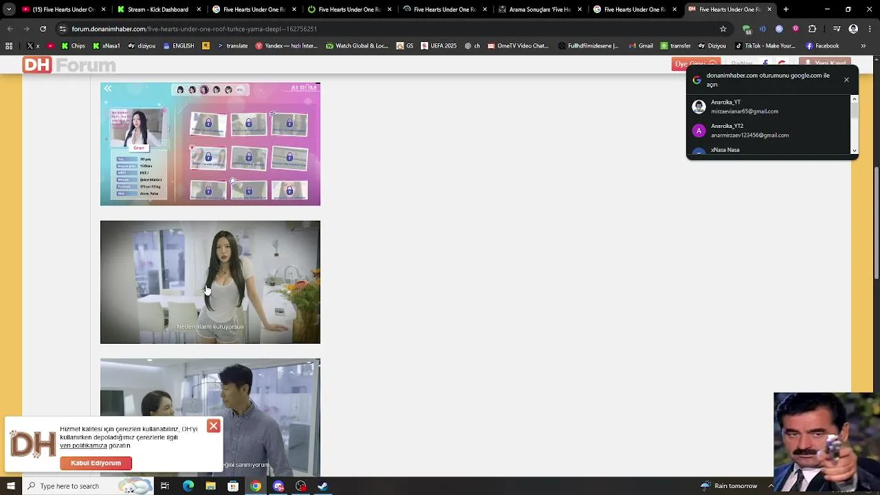Open the UEFA 2025 bookmark
This screenshot has height=495, width=880.
pos(438,46)
